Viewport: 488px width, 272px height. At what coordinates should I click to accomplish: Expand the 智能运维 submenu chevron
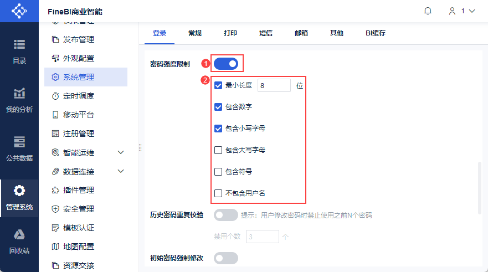[x=121, y=152]
